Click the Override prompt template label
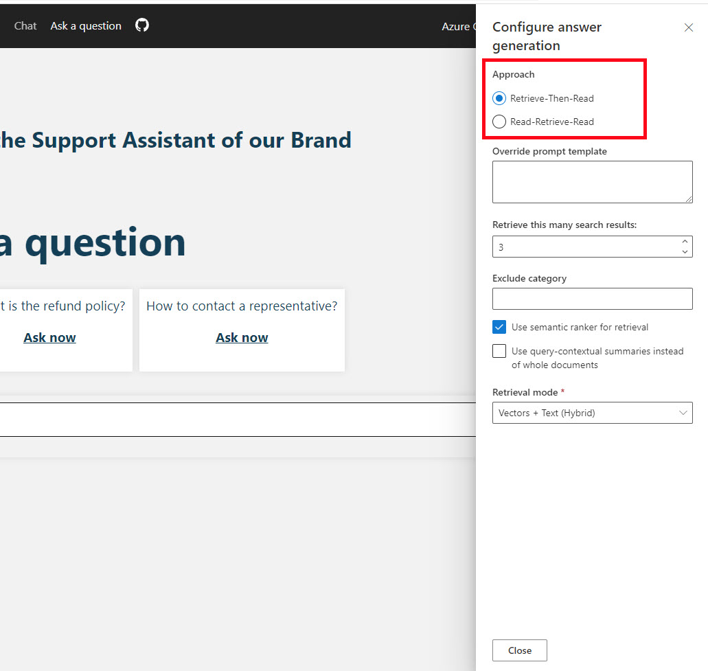708x671 pixels. tap(549, 151)
